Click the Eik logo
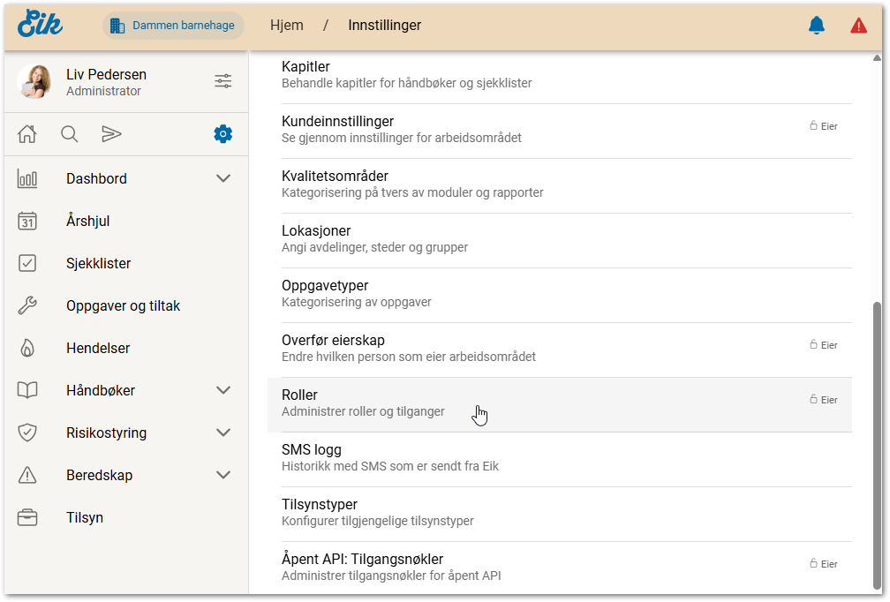Viewport: 890px width, 602px height. 41,25
